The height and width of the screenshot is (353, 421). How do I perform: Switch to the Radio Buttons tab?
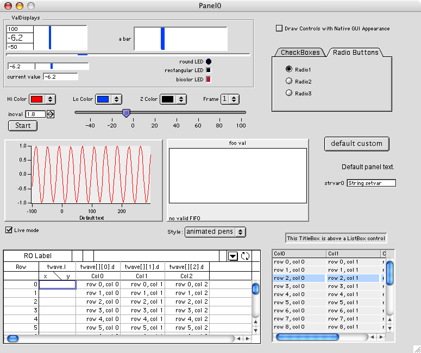355,52
